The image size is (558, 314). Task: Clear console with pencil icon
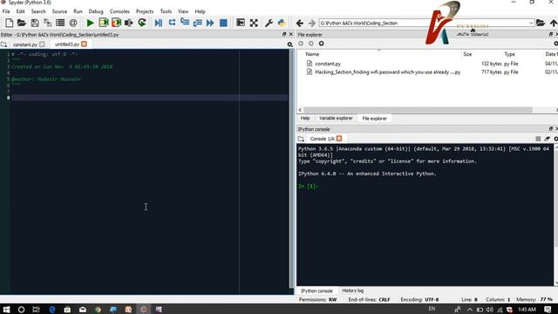[547, 139]
